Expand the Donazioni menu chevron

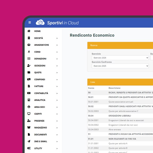coord(57,59)
